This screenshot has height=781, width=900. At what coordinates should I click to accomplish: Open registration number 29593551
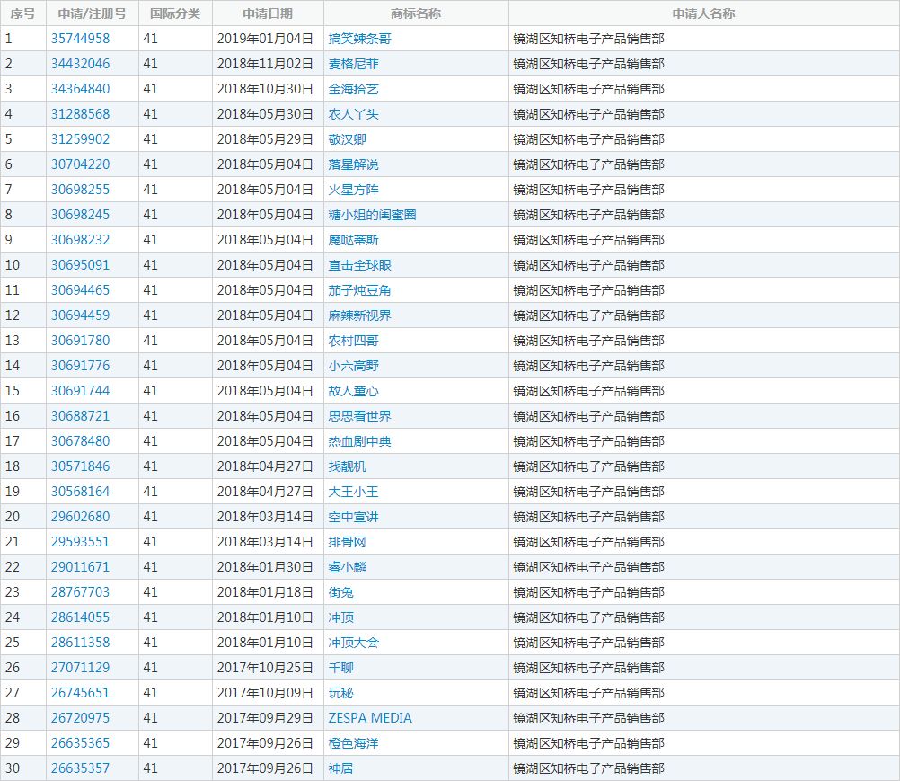tap(80, 542)
